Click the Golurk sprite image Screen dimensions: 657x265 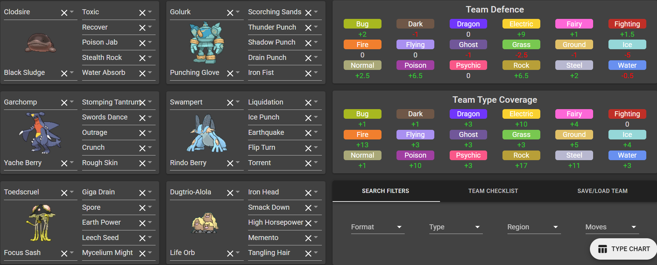click(x=207, y=43)
